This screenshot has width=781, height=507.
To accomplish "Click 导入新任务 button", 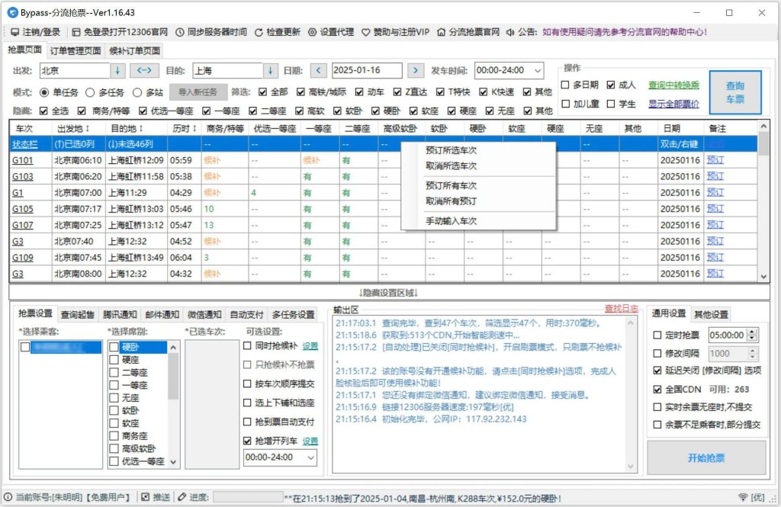I will tap(198, 92).
